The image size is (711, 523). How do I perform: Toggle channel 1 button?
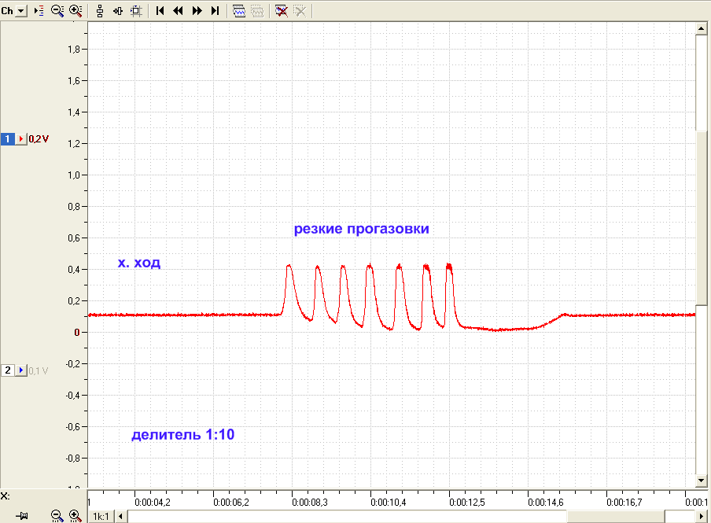pos(7,138)
